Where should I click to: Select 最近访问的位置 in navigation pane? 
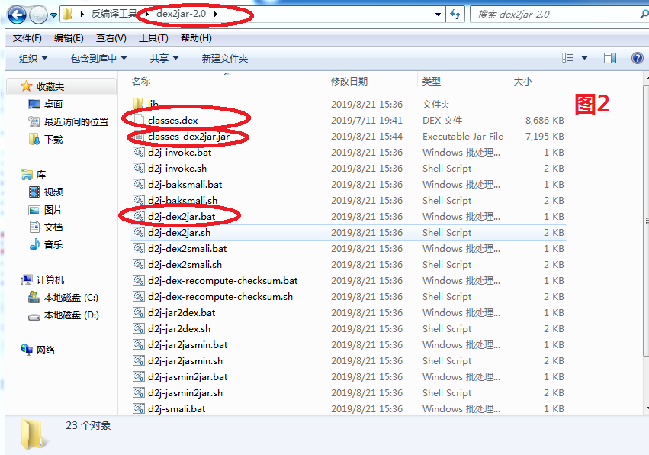click(x=76, y=122)
